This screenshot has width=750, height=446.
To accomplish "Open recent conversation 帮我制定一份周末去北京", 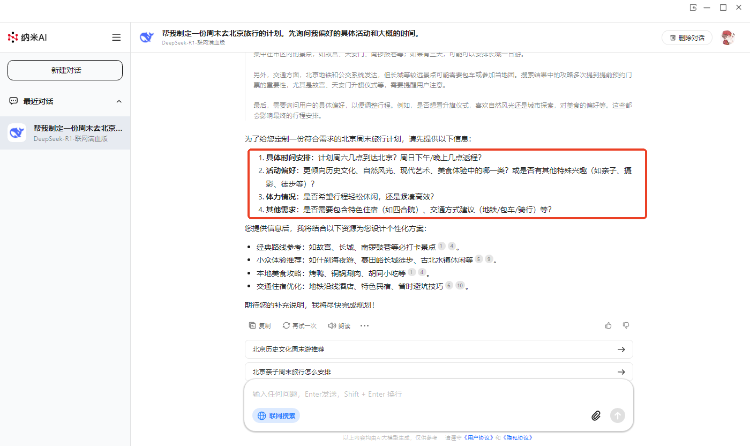I will tap(65, 133).
